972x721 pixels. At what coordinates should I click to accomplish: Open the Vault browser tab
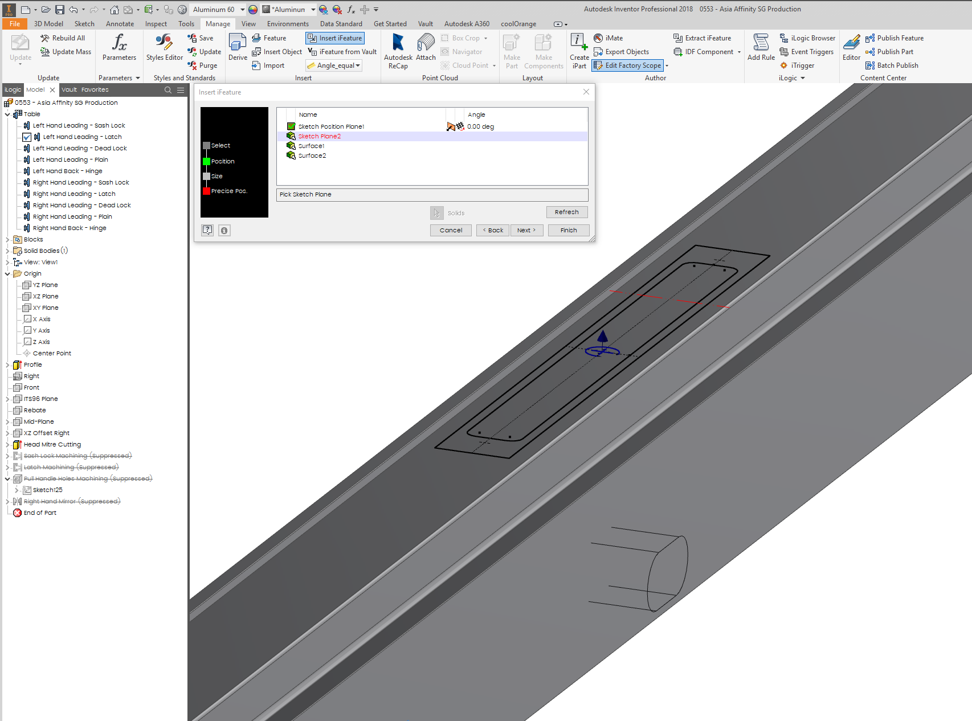(68, 89)
